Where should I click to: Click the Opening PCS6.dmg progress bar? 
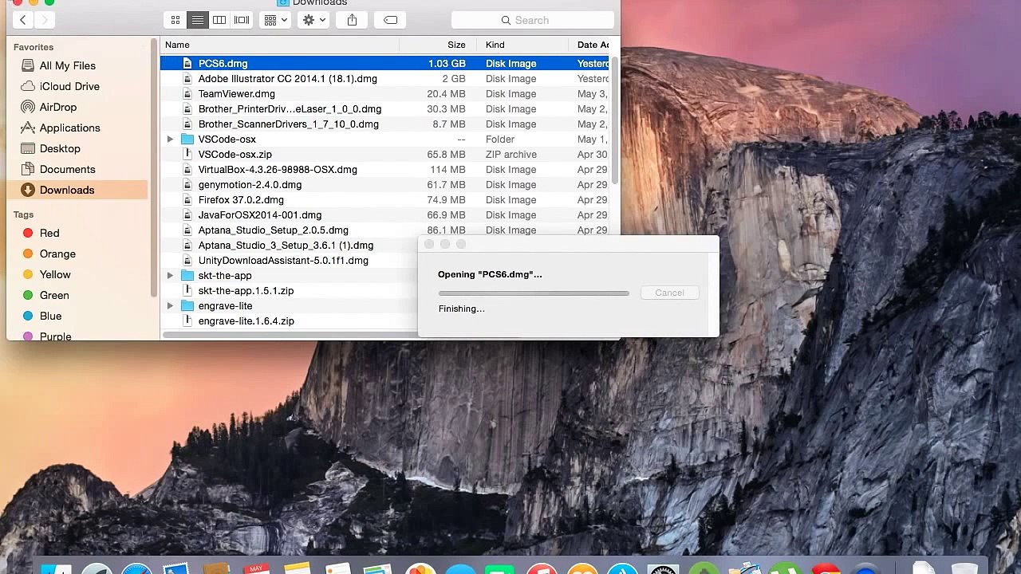point(534,293)
